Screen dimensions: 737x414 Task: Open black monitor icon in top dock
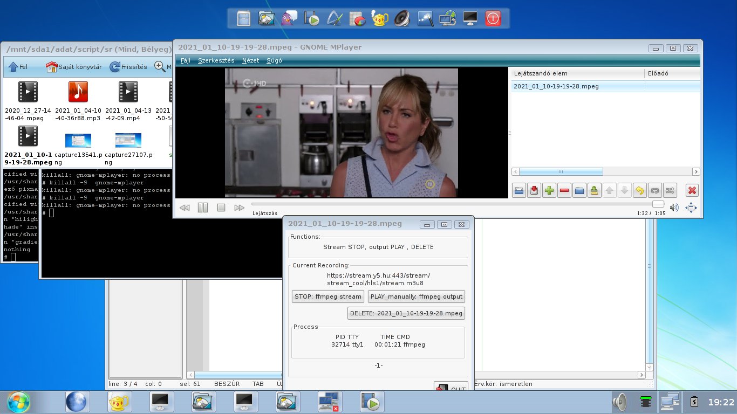coord(470,19)
